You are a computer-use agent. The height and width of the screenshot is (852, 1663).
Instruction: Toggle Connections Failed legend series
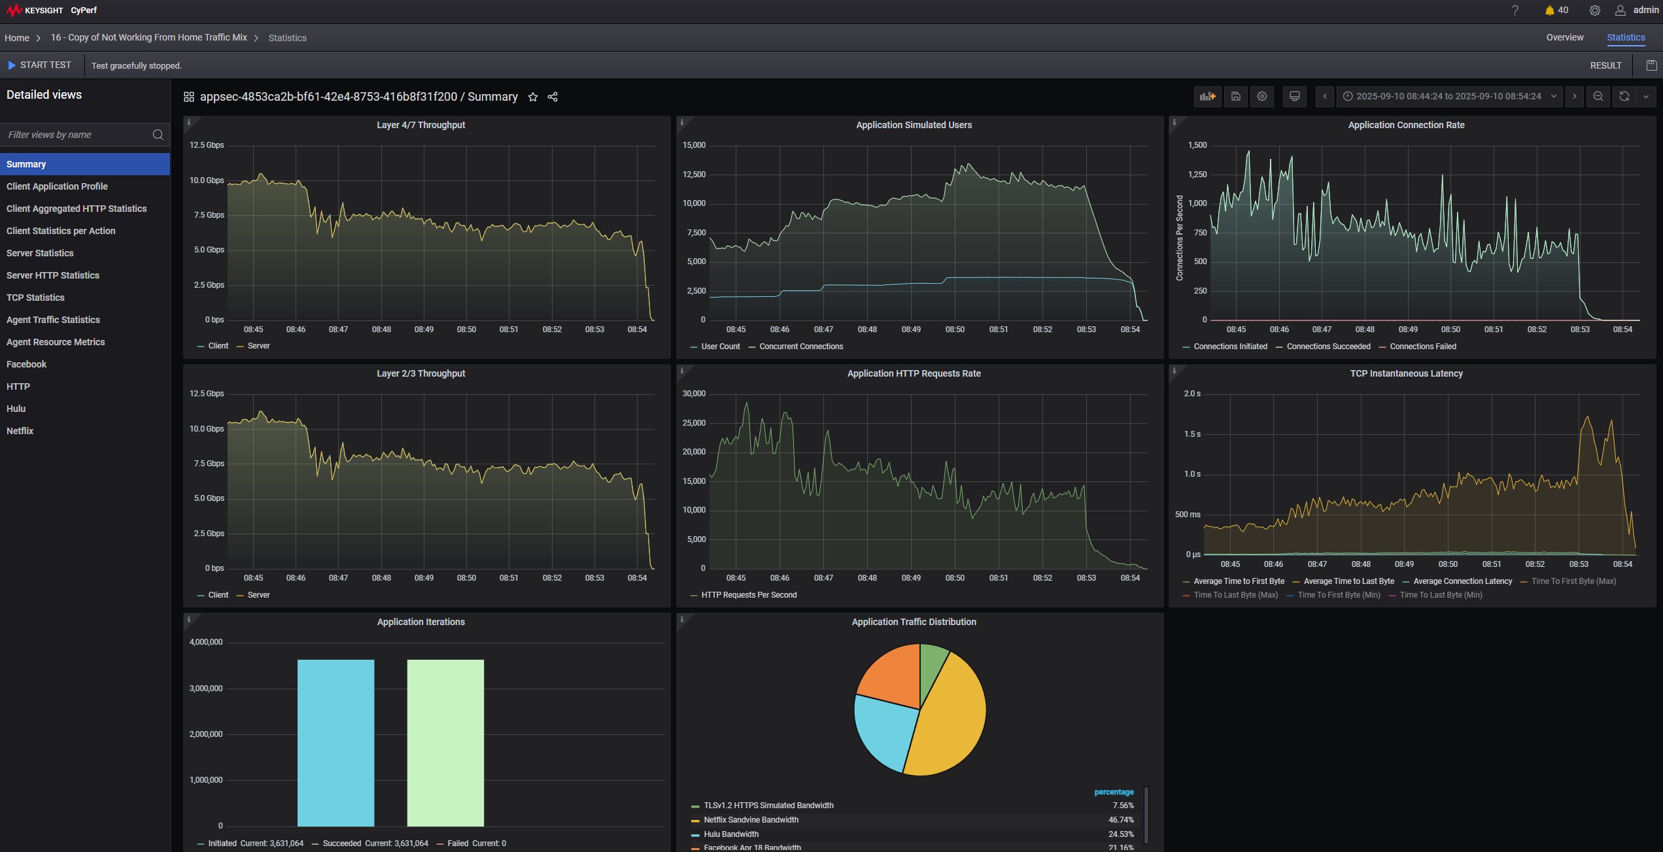click(x=1422, y=347)
